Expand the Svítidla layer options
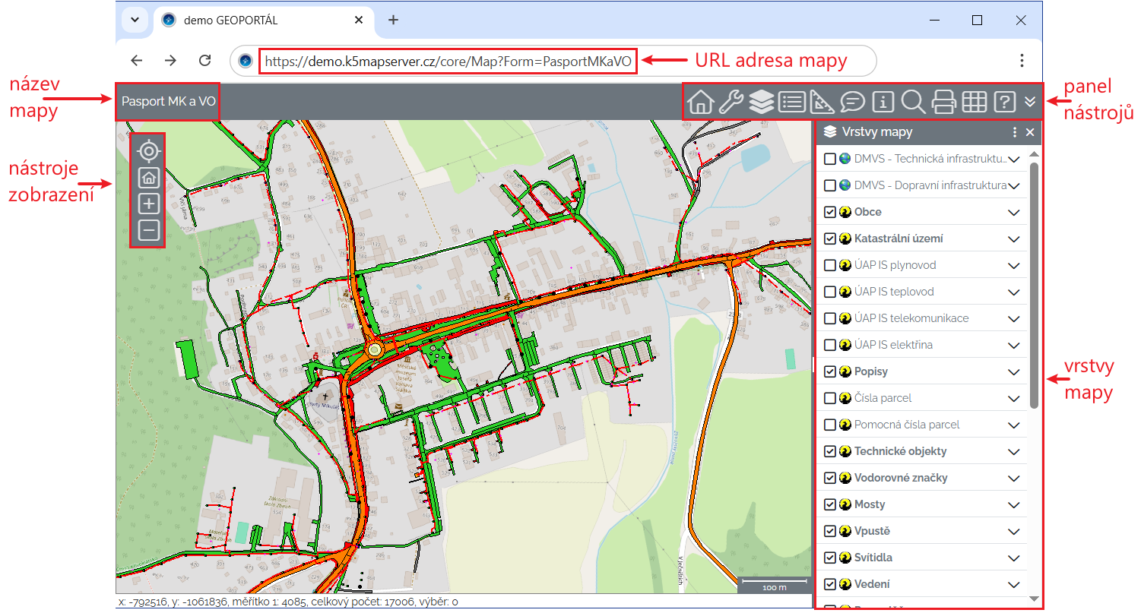1141x613 pixels. [1013, 558]
